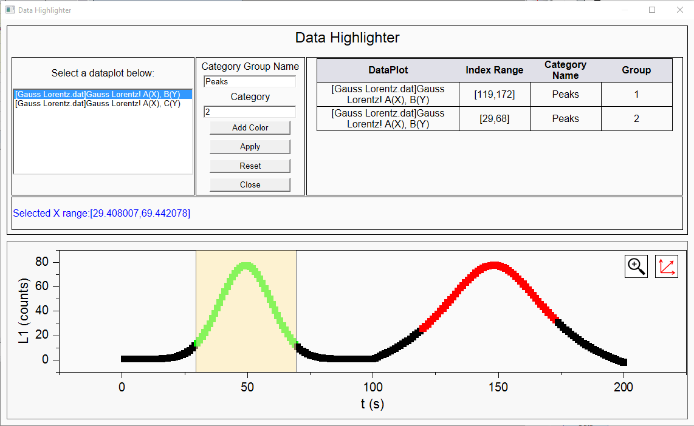694x426 pixels.
Task: Click the zoom magnifier icon on graph
Action: [636, 266]
